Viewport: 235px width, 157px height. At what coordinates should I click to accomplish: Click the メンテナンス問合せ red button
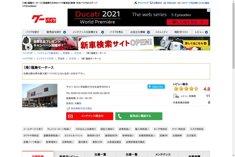90,116
